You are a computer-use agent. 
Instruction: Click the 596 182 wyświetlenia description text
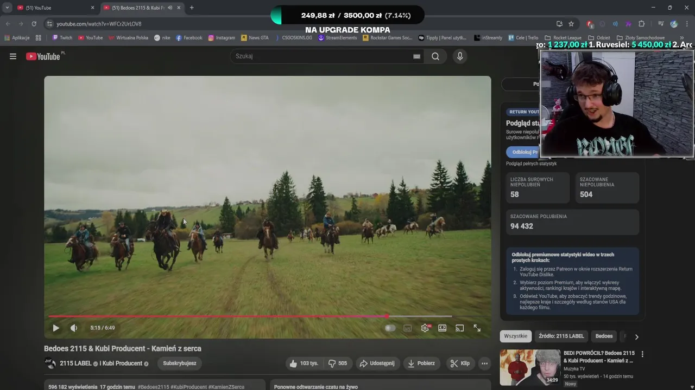click(73, 387)
